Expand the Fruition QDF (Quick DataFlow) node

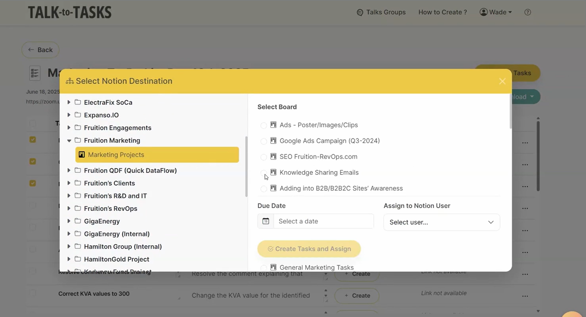[x=69, y=170]
